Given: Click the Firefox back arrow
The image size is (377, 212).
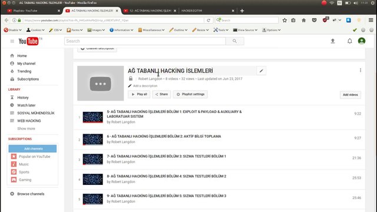Looking at the screenshot, I should [x=6, y=20].
